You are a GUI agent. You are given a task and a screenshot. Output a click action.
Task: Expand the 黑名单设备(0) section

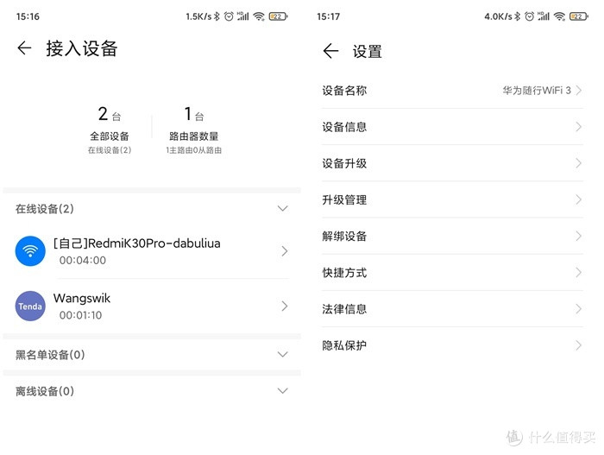[x=282, y=354]
